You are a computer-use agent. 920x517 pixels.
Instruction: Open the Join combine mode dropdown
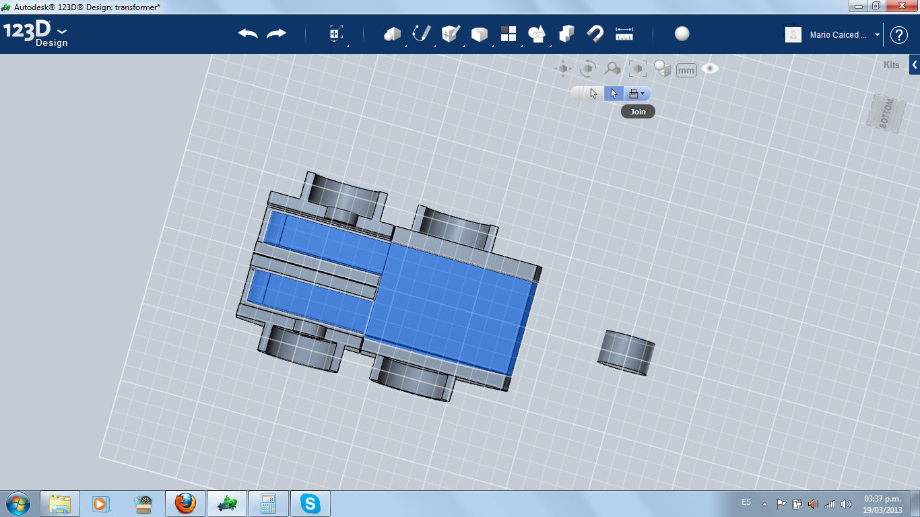tap(636, 94)
